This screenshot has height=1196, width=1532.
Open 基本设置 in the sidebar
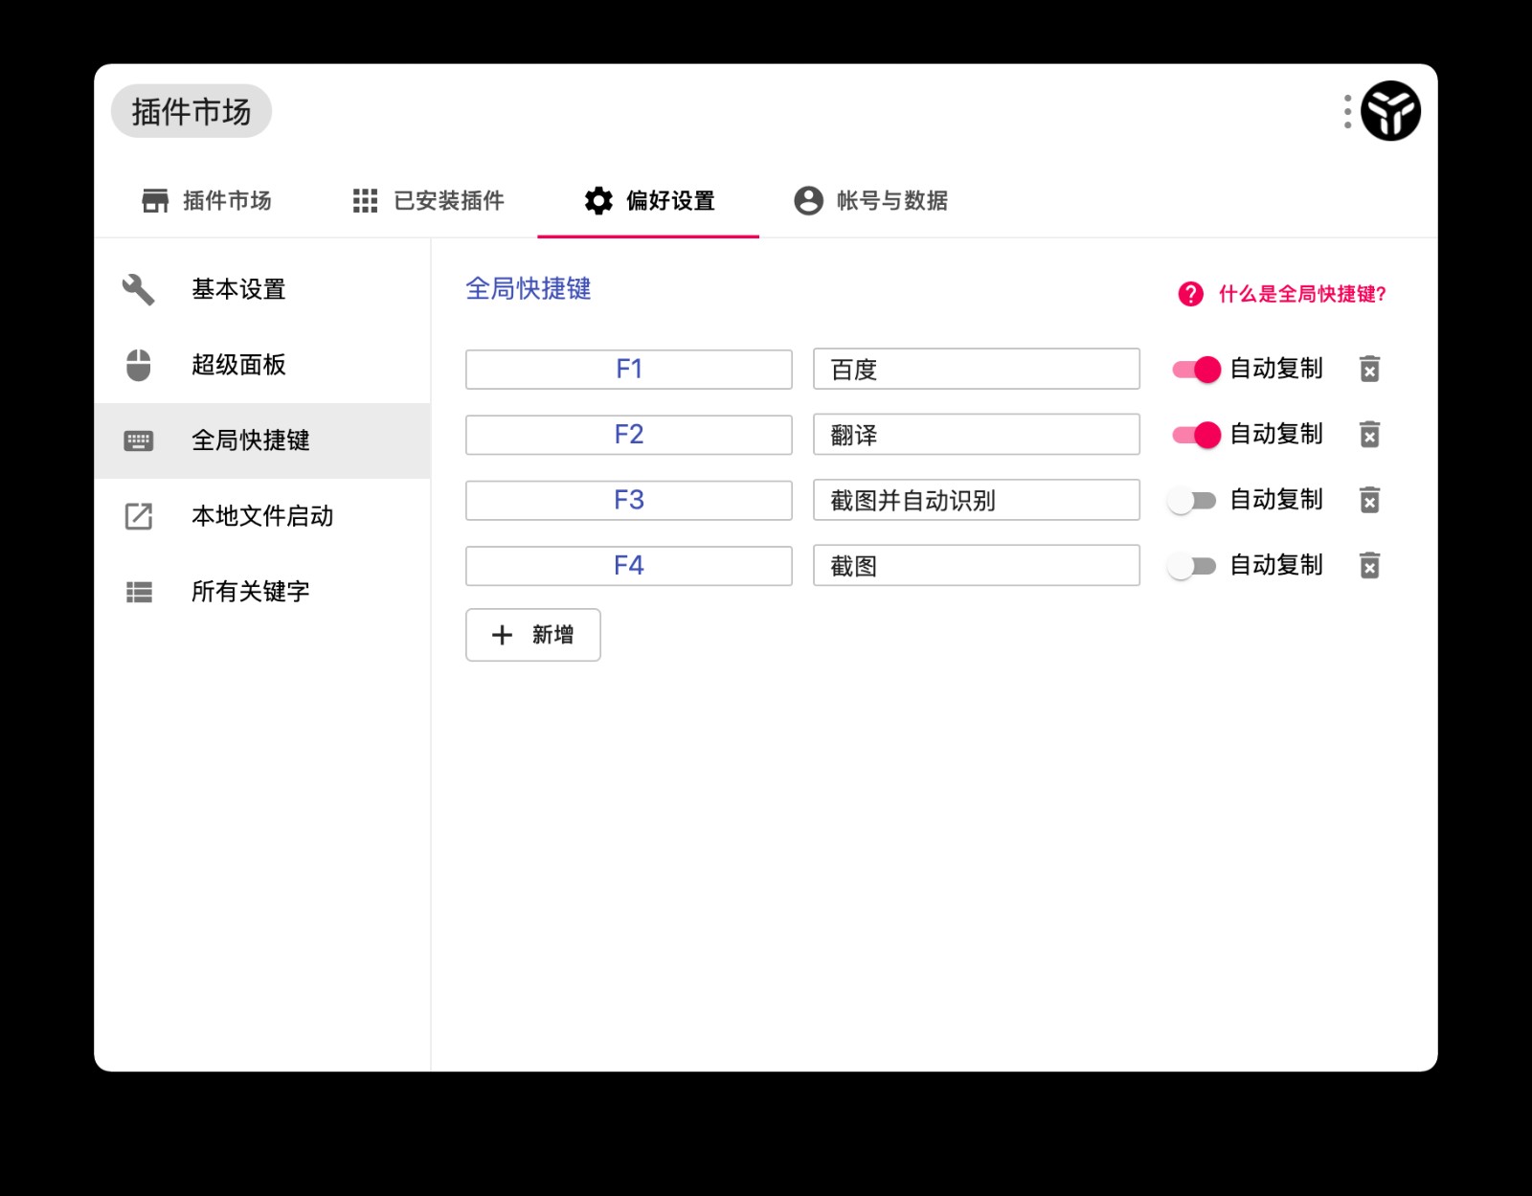[262, 289]
